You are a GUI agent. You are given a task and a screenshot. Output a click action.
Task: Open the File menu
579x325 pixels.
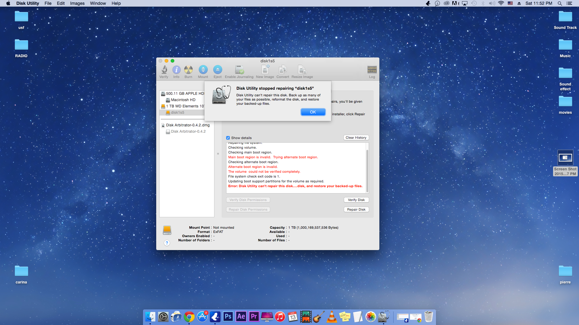(x=48, y=3)
